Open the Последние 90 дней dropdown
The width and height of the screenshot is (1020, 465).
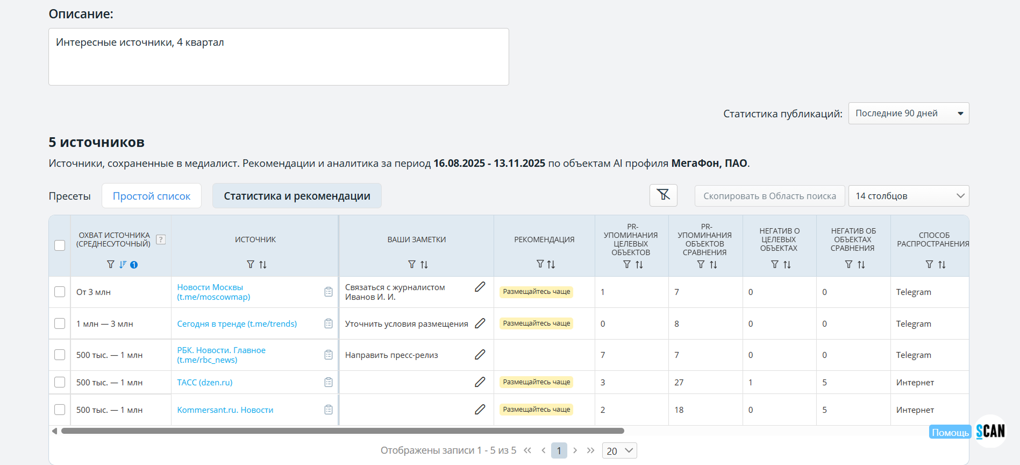[x=908, y=114]
